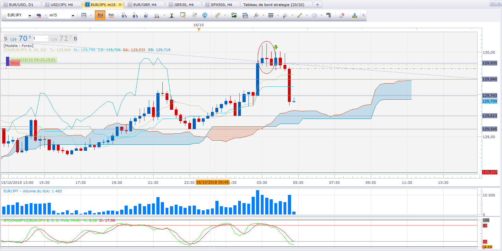The height and width of the screenshot is (251, 502).
Task: Expand the ruler tool dropdown arrow
Action: pos(225,15)
